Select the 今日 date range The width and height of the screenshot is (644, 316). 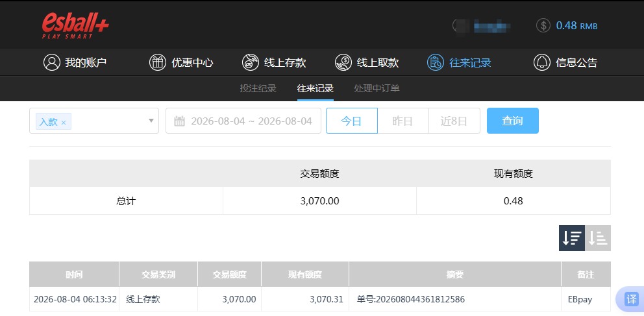coord(352,121)
